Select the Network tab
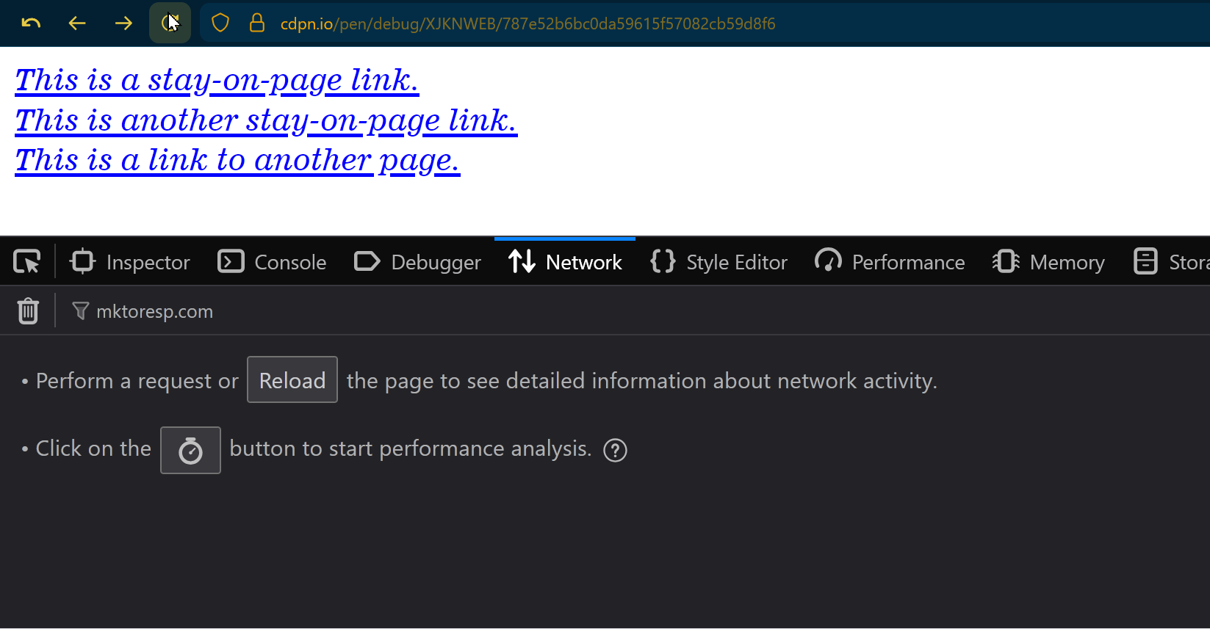 tap(565, 262)
